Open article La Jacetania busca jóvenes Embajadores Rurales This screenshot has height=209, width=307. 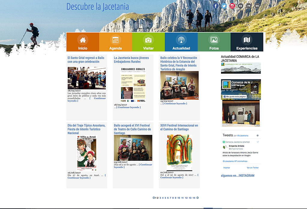click(x=131, y=60)
